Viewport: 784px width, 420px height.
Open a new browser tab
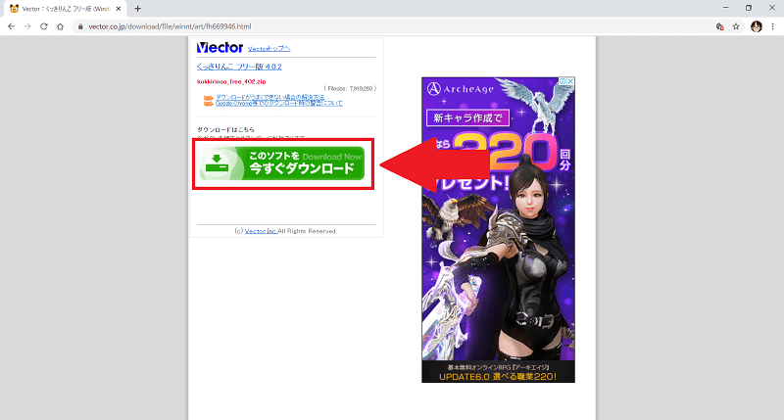click(137, 9)
